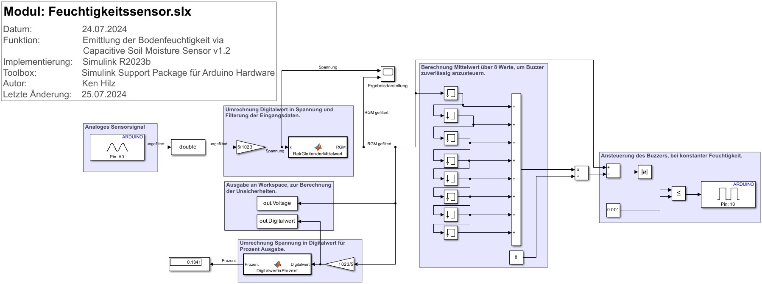Viewport: 762px width, 284px height.
Task: Click the less-than-or-equal relational operator block
Action: click(x=678, y=193)
